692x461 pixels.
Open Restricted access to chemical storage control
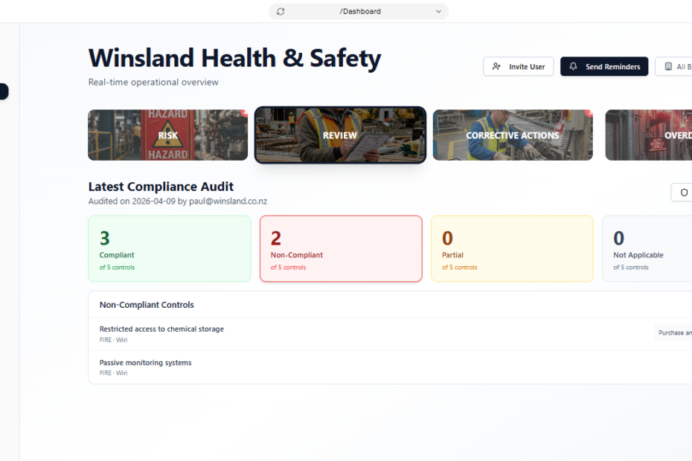pos(161,329)
